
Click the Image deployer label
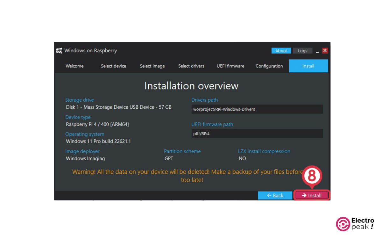tap(82, 151)
